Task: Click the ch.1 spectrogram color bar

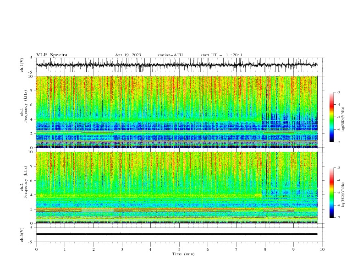Action: pos(331,117)
